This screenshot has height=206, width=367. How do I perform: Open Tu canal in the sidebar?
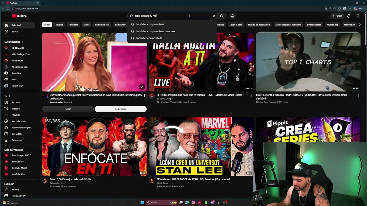click(19, 102)
